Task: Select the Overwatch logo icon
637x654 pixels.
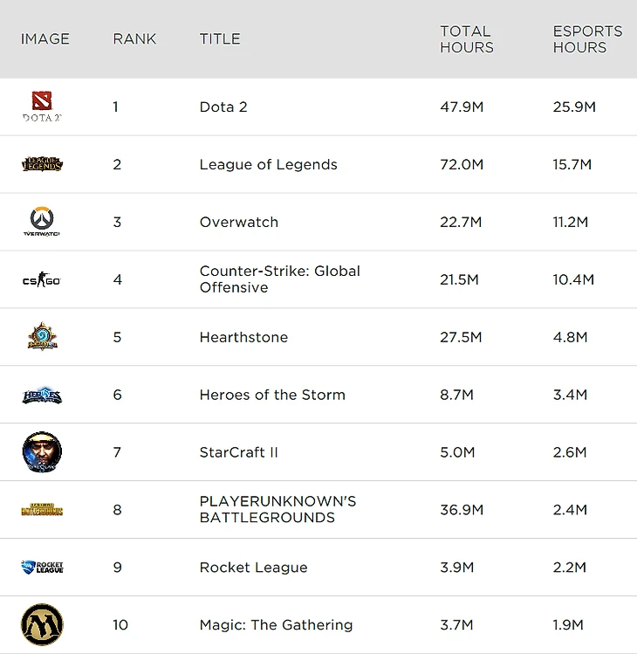Action: click(42, 222)
